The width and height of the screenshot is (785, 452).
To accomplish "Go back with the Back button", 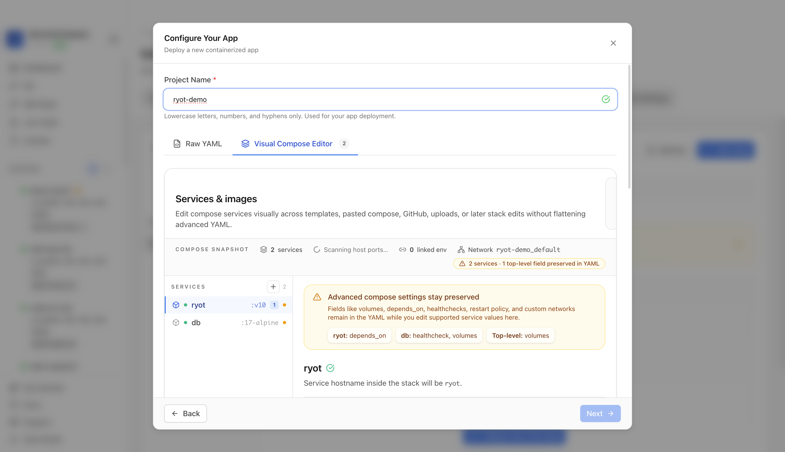I will coord(185,413).
